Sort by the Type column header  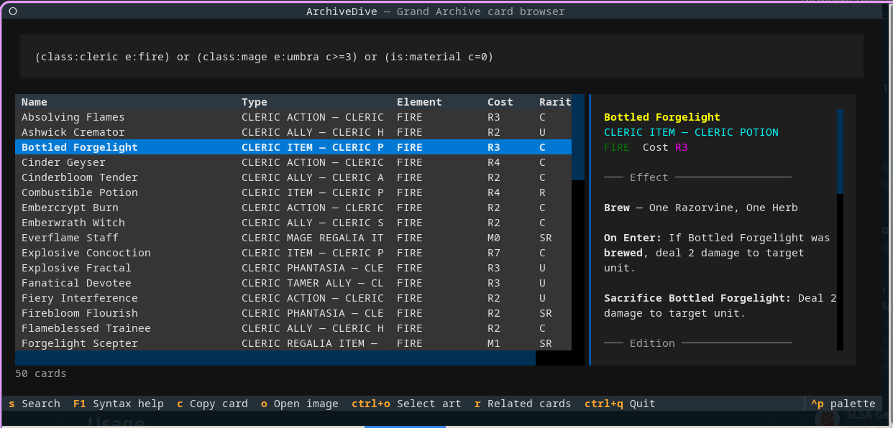click(x=255, y=102)
